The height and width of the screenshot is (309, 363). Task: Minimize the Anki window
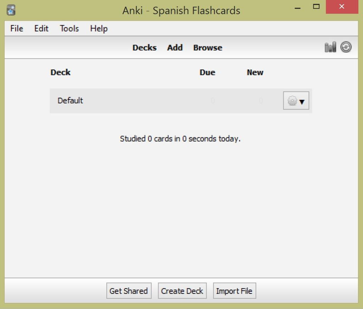pyautogui.click(x=297, y=8)
